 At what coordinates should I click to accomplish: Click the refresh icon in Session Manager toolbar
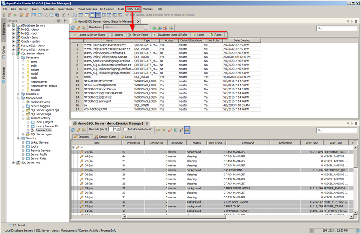(x=73, y=130)
